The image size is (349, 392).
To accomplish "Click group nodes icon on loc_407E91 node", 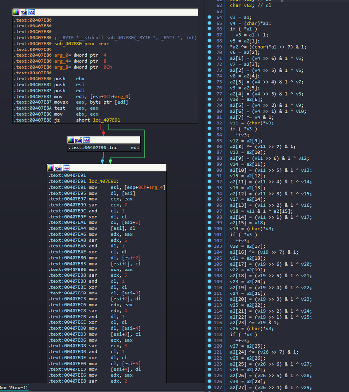I will [x=66, y=168].
